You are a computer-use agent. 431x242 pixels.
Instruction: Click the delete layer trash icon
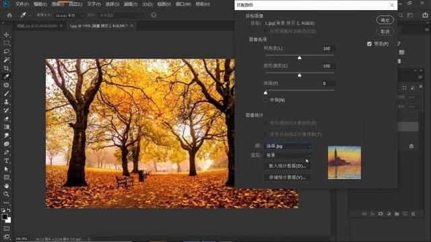pos(413,214)
